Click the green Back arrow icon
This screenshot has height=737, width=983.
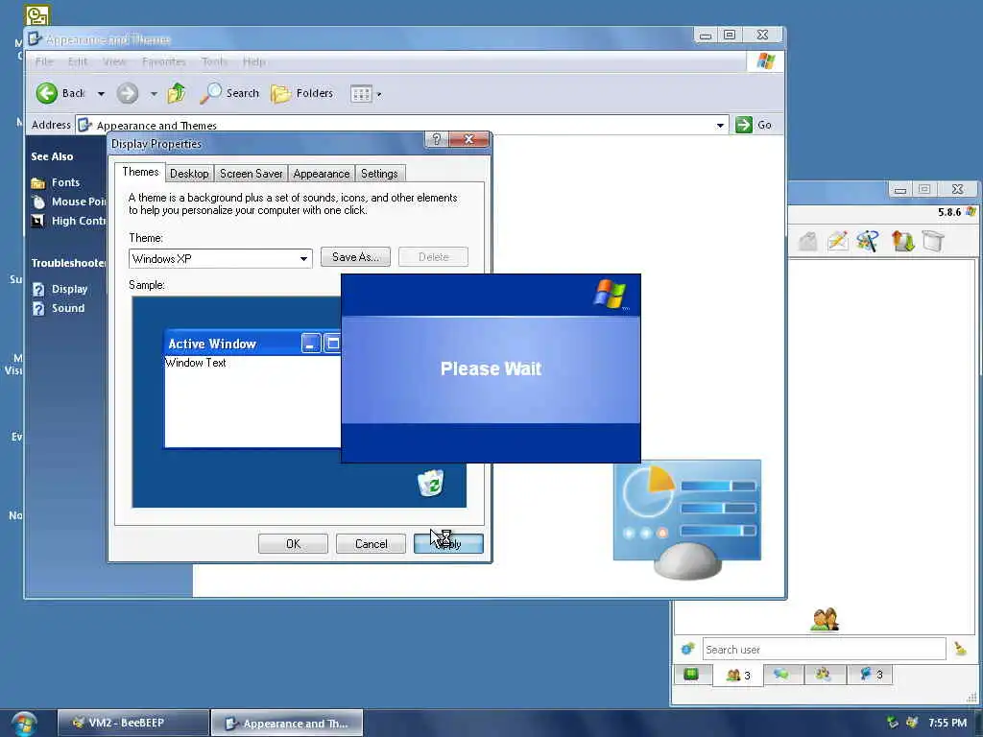click(46, 93)
